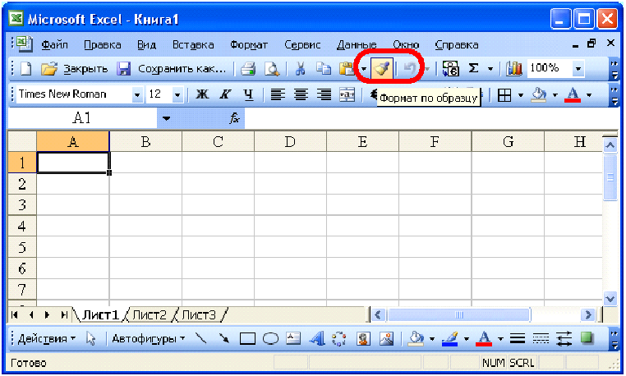This screenshot has height=376, width=626.
Task: Click the floppy disk Save icon
Action: coord(124,69)
